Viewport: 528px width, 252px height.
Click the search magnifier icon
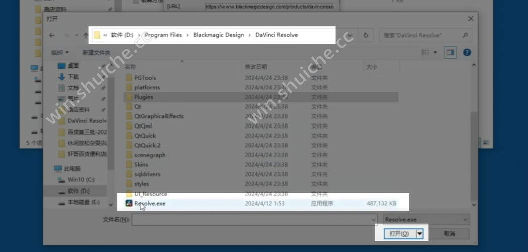click(465, 35)
